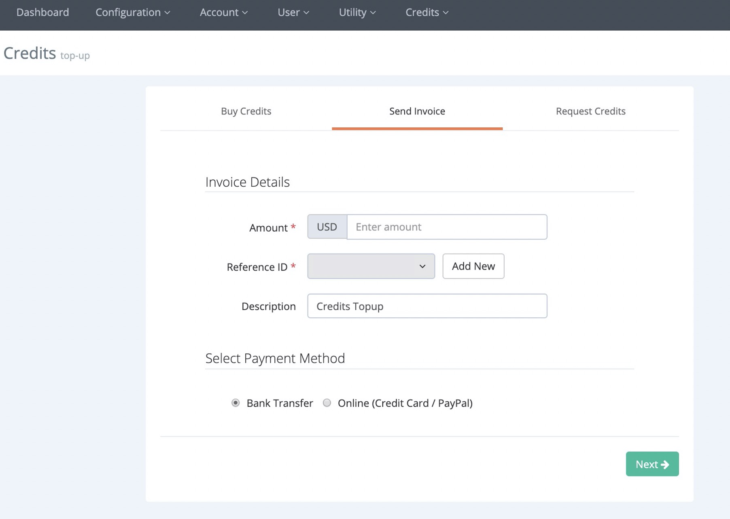Click the chevron arrow next to Credits
Screen dimensions: 730x519
pyautogui.click(x=446, y=13)
